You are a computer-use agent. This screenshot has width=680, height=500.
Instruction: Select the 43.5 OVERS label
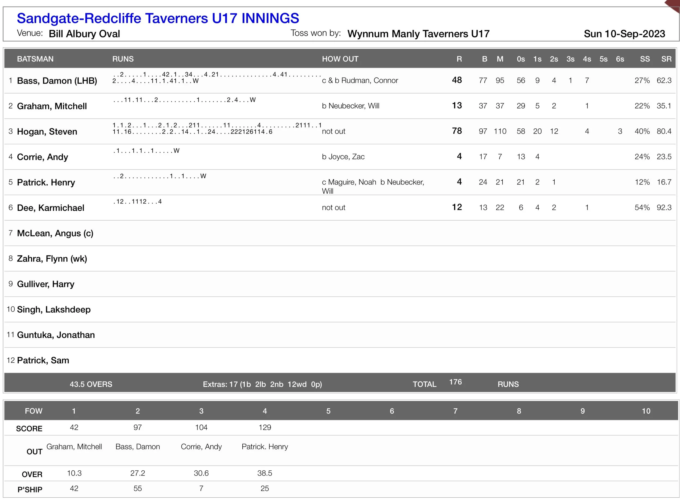91,384
